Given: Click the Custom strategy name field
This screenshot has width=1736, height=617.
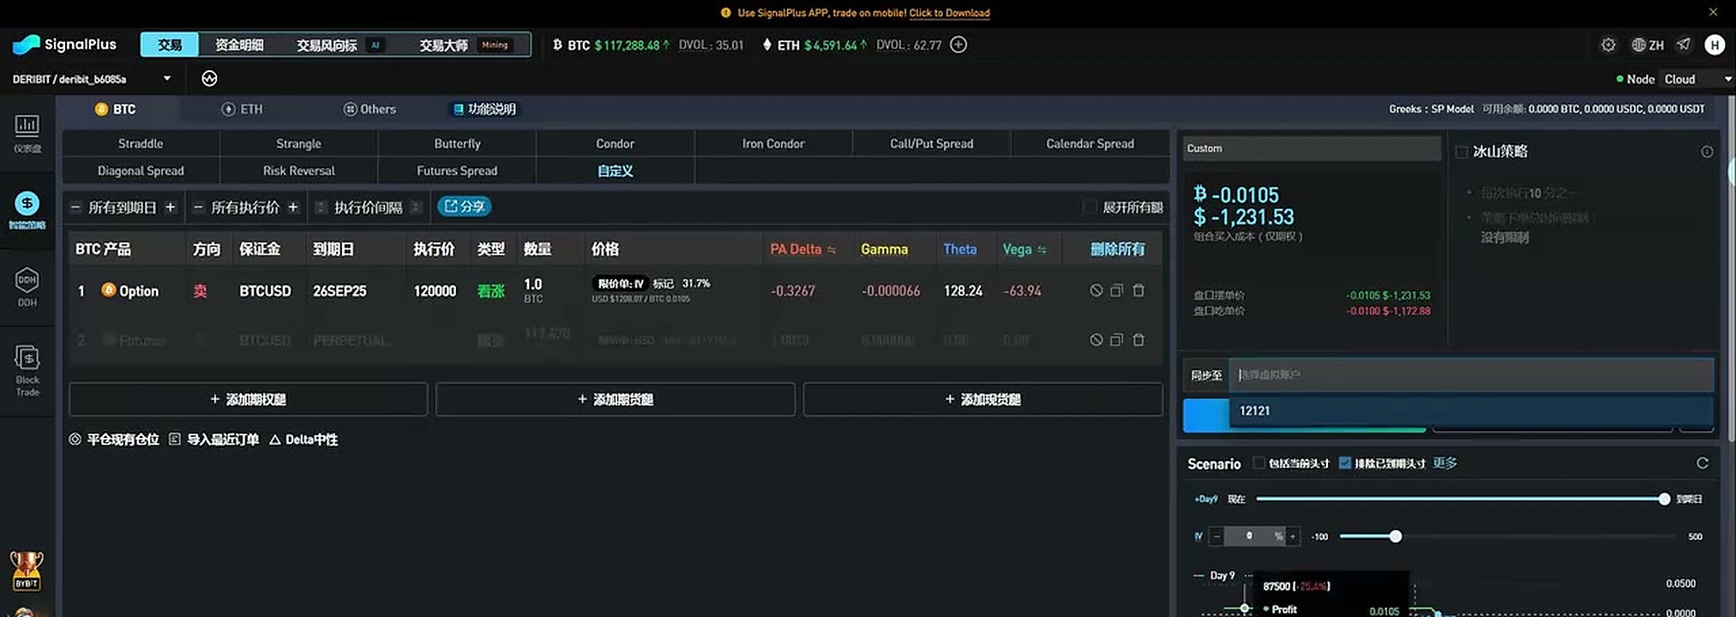Looking at the screenshot, I should (x=1312, y=148).
